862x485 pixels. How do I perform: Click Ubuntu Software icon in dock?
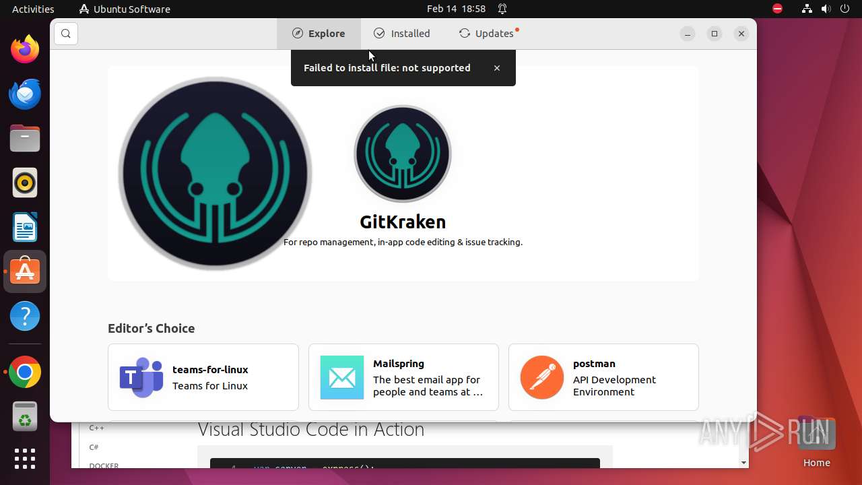click(x=25, y=272)
